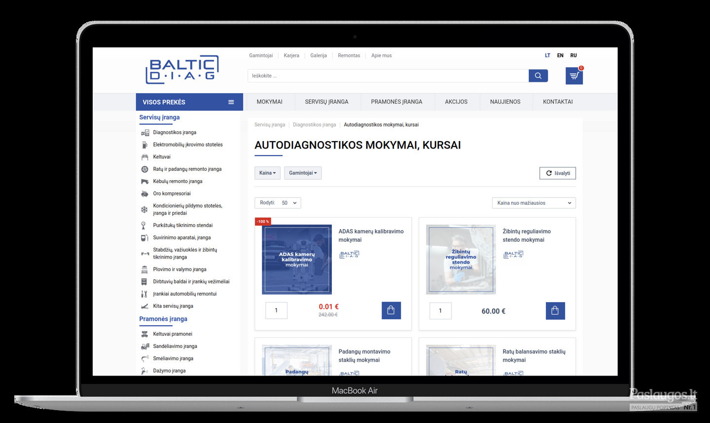Add ADAS kamerų mokymai to cart
The height and width of the screenshot is (423, 710).
tap(391, 310)
